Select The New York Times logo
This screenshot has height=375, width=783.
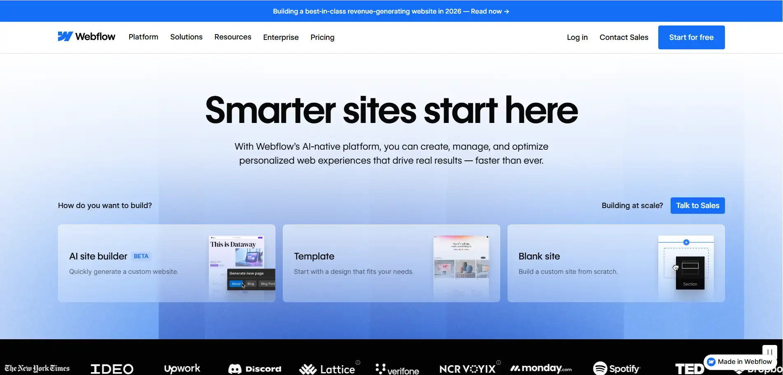[x=36, y=368]
